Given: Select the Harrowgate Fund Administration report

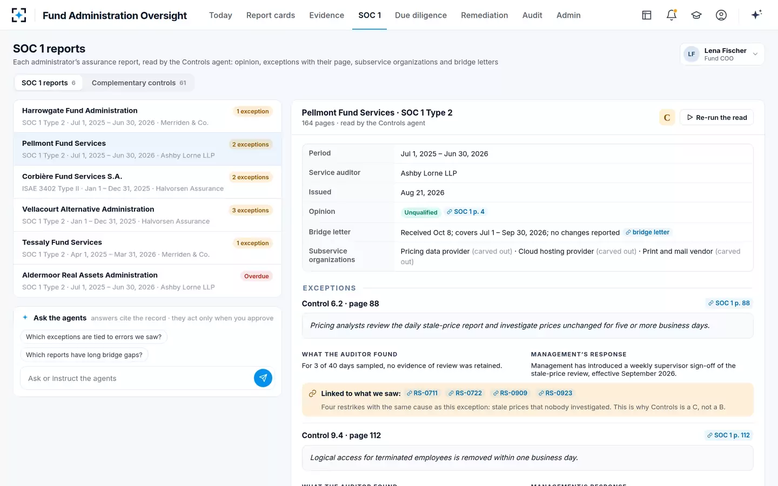Looking at the screenshot, I should pos(147,116).
